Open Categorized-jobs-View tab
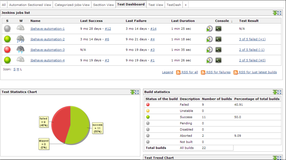 pyautogui.click(x=72, y=5)
